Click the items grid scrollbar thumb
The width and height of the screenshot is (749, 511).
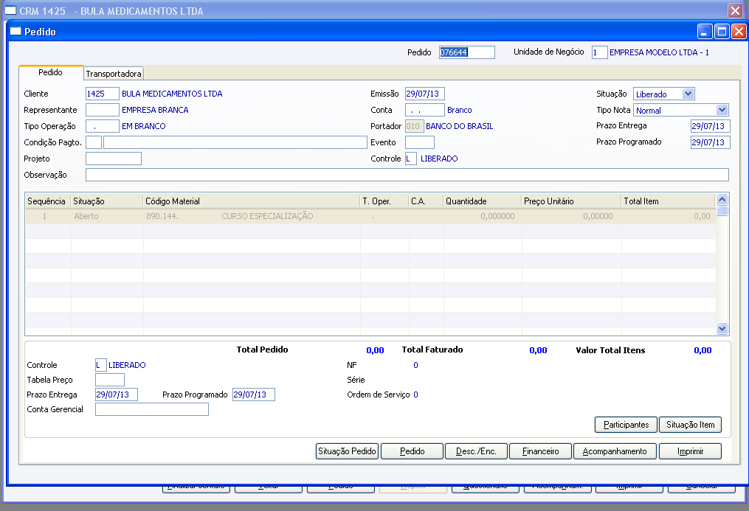tap(722, 210)
